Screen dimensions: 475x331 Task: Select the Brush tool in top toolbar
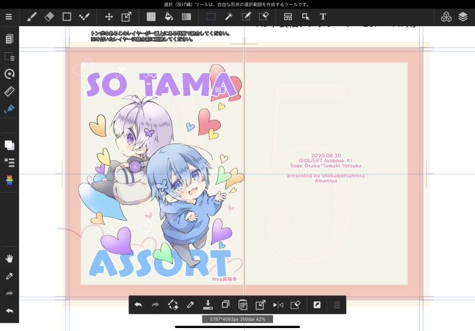pyautogui.click(x=32, y=17)
